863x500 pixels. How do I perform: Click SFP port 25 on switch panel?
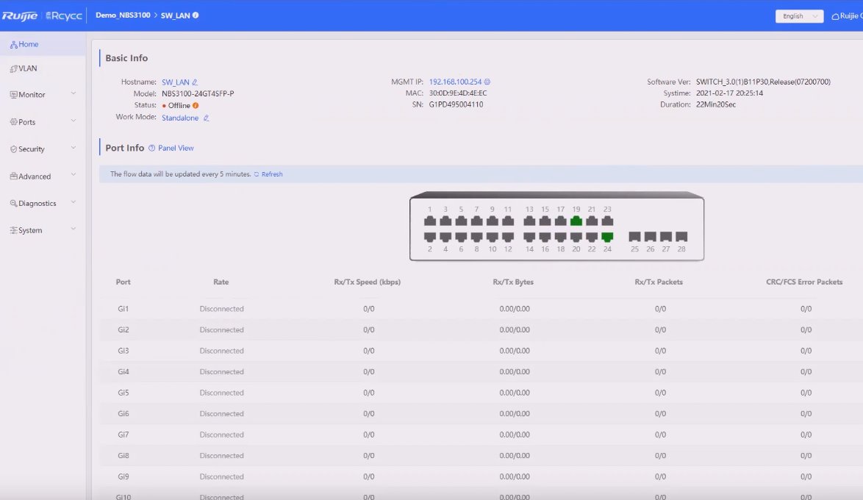click(635, 237)
